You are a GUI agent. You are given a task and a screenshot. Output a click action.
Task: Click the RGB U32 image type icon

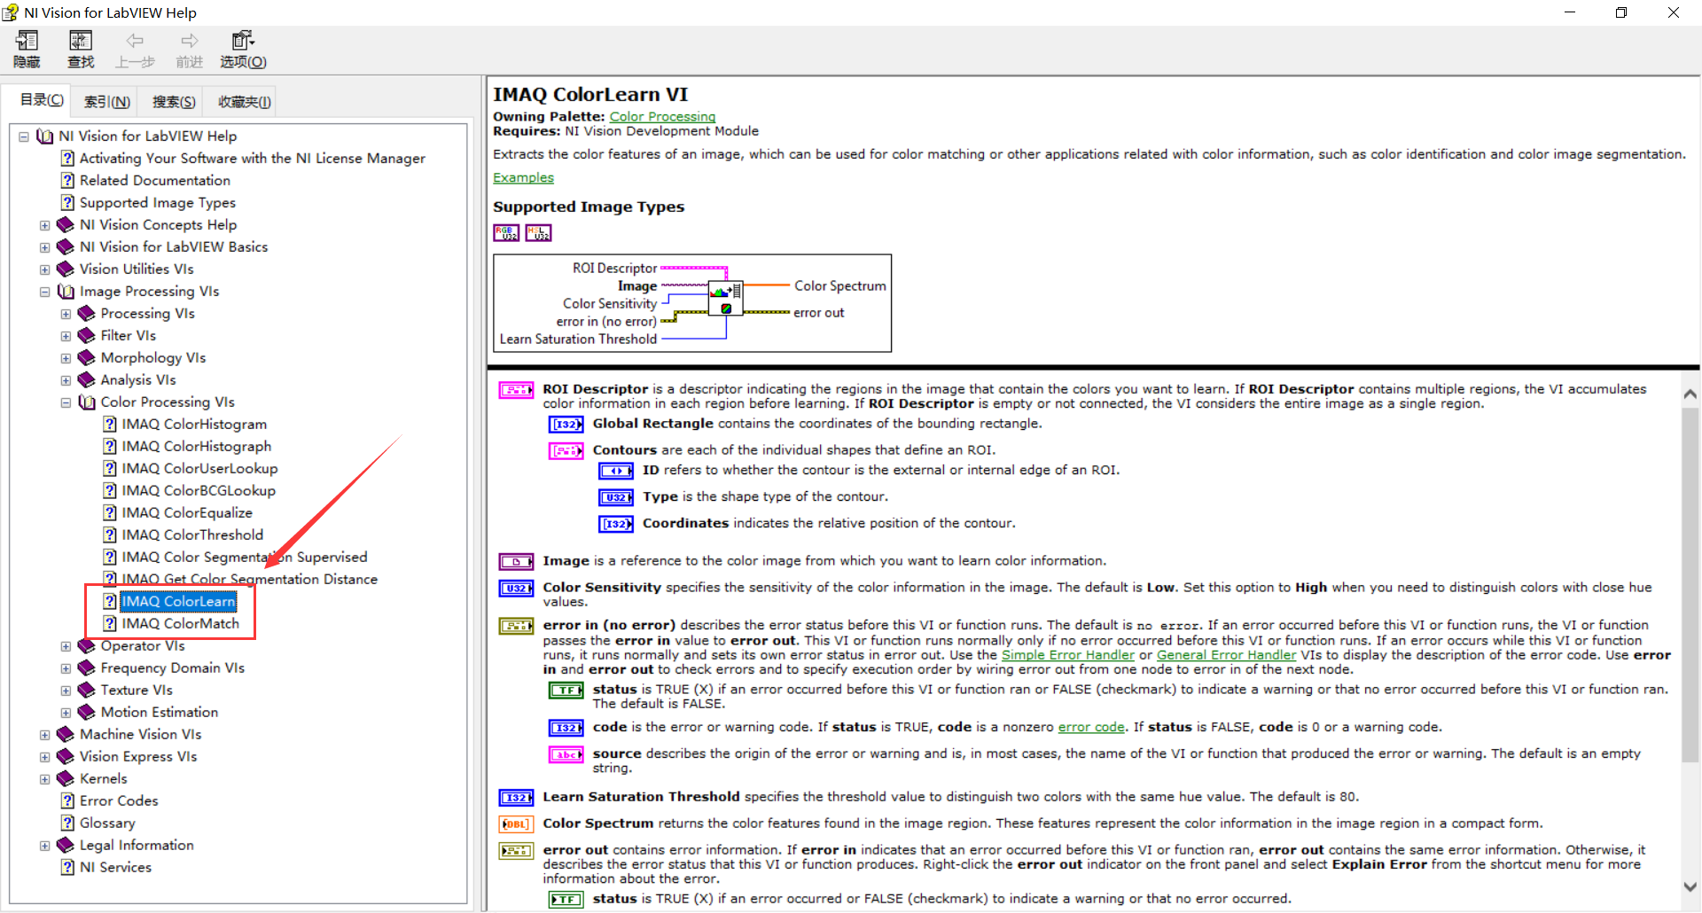click(x=506, y=233)
